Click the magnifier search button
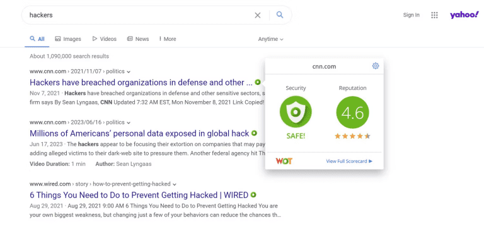 click(280, 15)
